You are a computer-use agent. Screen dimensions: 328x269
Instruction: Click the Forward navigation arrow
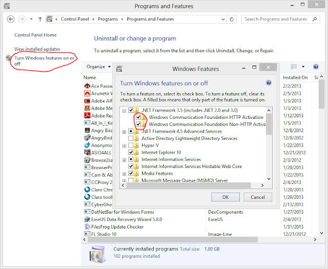(x=22, y=19)
